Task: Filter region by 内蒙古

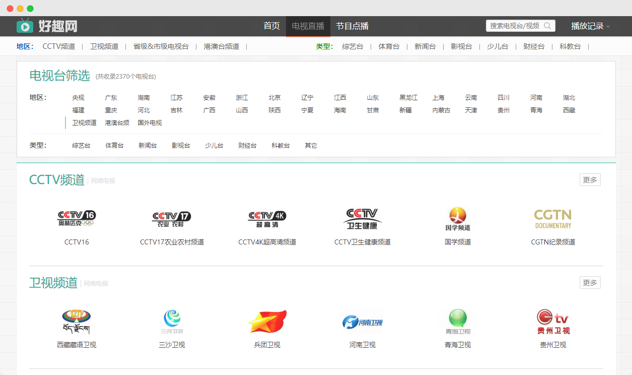Action: tap(441, 110)
